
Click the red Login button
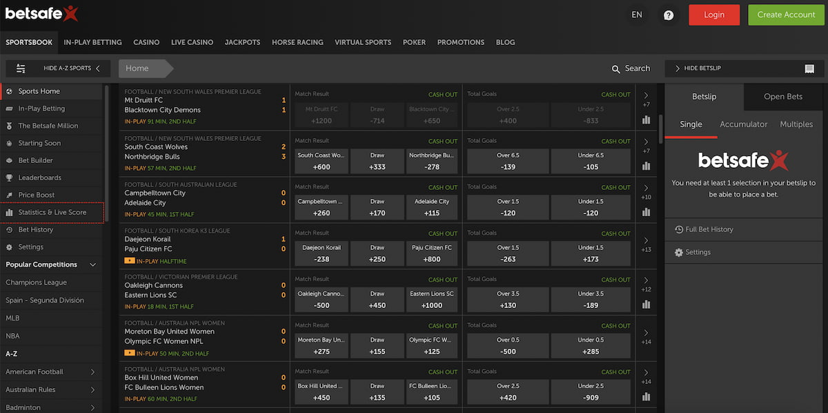pyautogui.click(x=713, y=15)
